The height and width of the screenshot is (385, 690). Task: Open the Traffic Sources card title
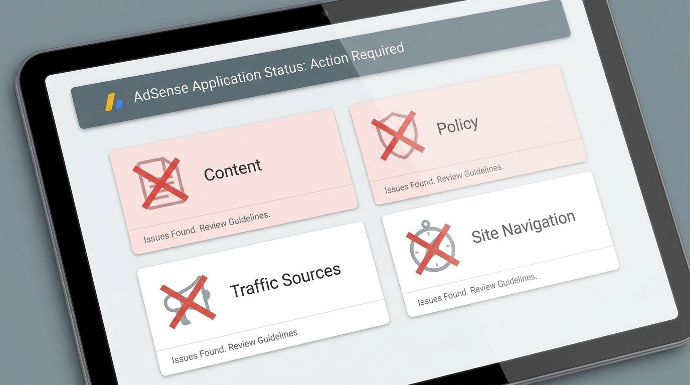click(x=285, y=281)
